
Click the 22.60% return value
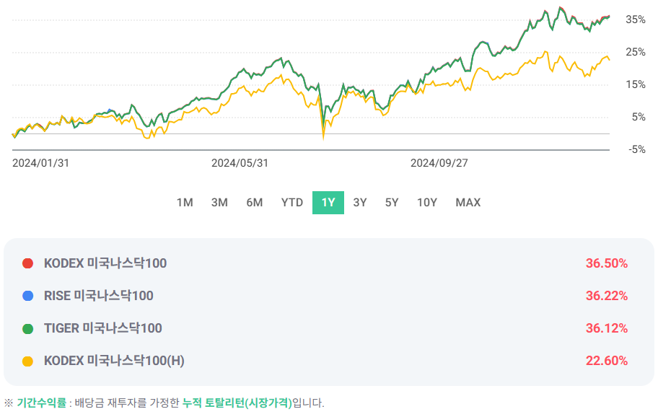(607, 361)
